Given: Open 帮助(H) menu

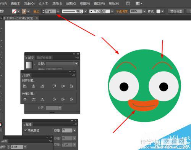Looking at the screenshot, I should [x=114, y=3].
